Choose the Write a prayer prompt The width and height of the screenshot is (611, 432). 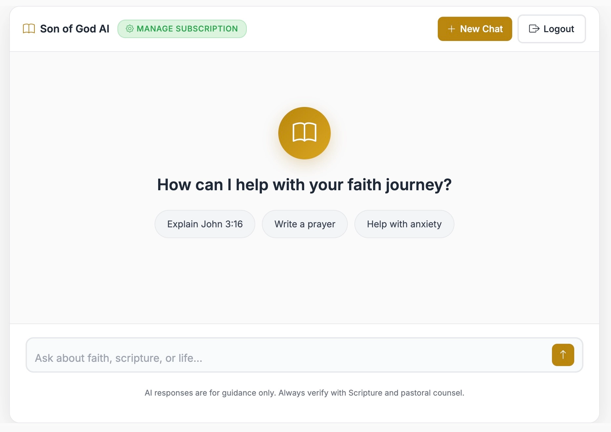pos(305,224)
